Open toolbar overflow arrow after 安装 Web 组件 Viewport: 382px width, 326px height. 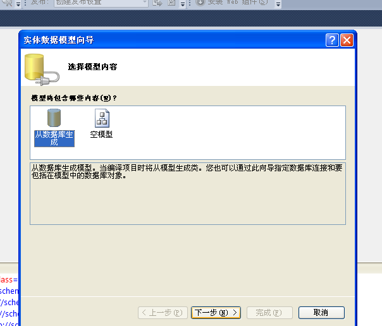[278, 4]
